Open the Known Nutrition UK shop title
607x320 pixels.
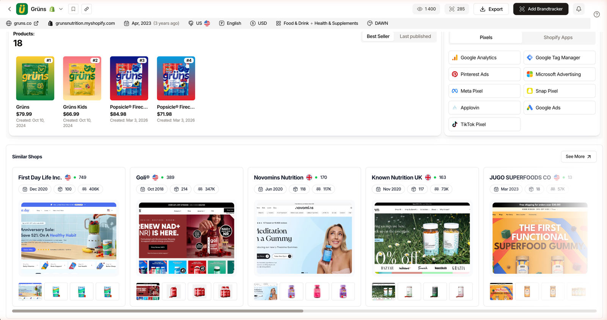click(397, 178)
